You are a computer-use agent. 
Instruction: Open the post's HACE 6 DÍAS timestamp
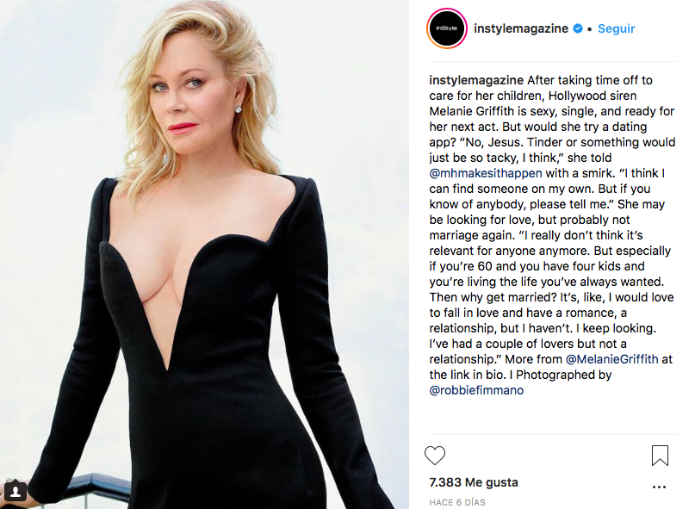457,502
